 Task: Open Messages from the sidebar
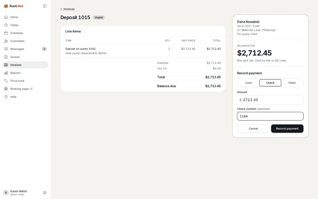25,49
